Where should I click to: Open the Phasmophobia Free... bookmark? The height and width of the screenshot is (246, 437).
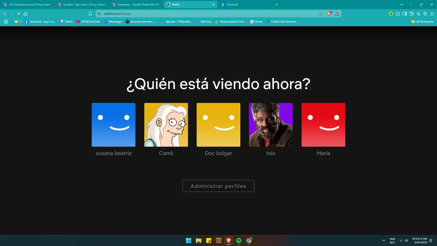230,22
